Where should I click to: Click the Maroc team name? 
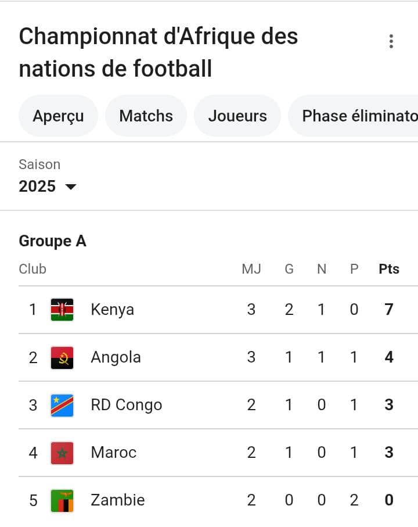(113, 453)
